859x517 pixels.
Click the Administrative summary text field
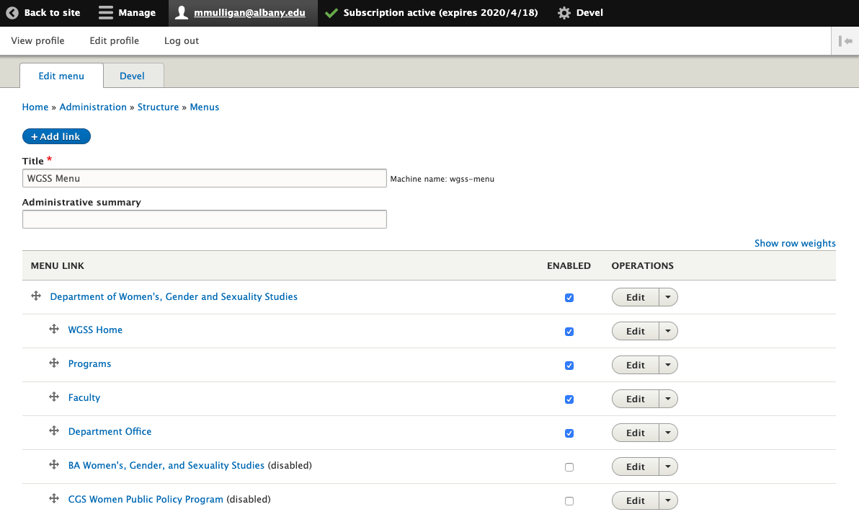pyautogui.click(x=205, y=219)
